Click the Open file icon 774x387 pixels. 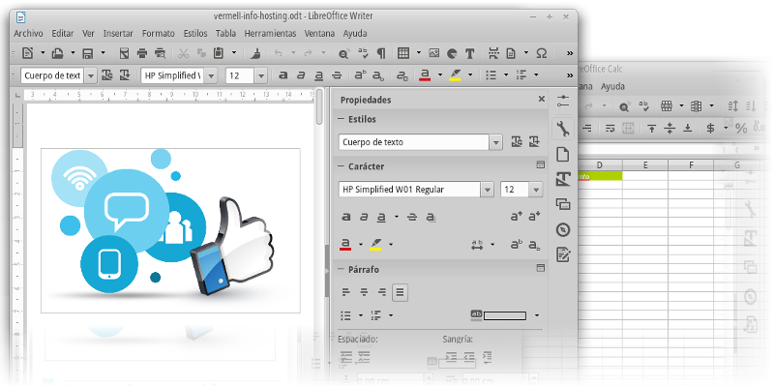(58, 53)
